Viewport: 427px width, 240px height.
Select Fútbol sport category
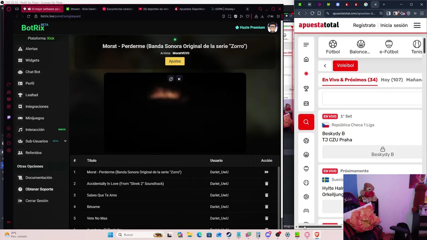[x=333, y=47]
